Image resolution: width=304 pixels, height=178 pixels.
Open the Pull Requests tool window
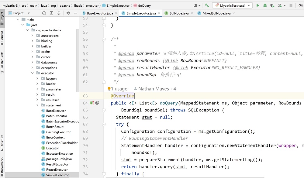pos(2,62)
